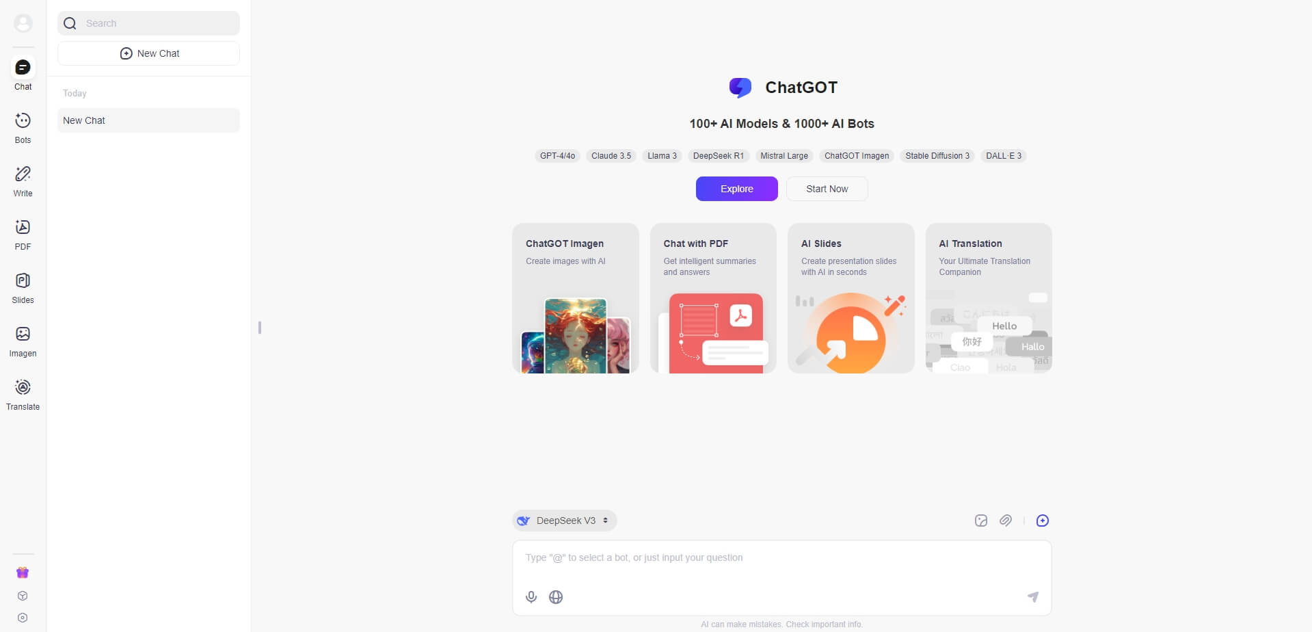
Task: Click the New Chat button
Action: [149, 53]
